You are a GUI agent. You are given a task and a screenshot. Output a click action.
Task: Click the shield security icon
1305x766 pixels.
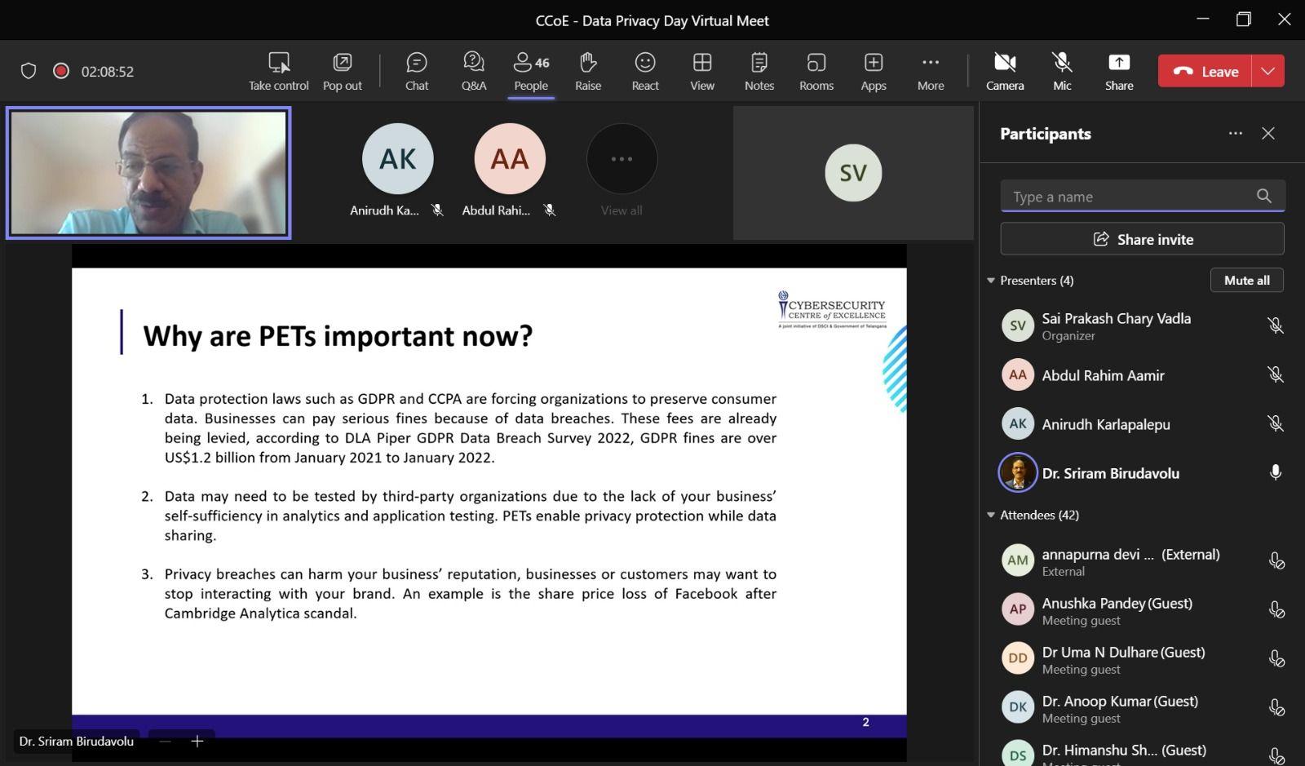point(29,71)
